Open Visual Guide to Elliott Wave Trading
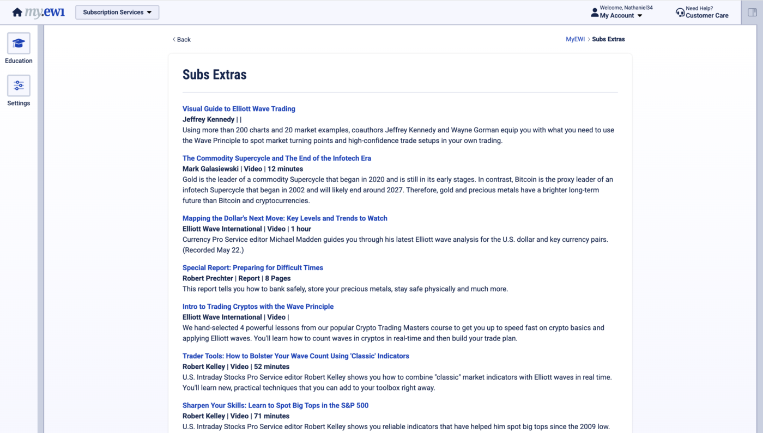The width and height of the screenshot is (763, 433). (x=239, y=109)
